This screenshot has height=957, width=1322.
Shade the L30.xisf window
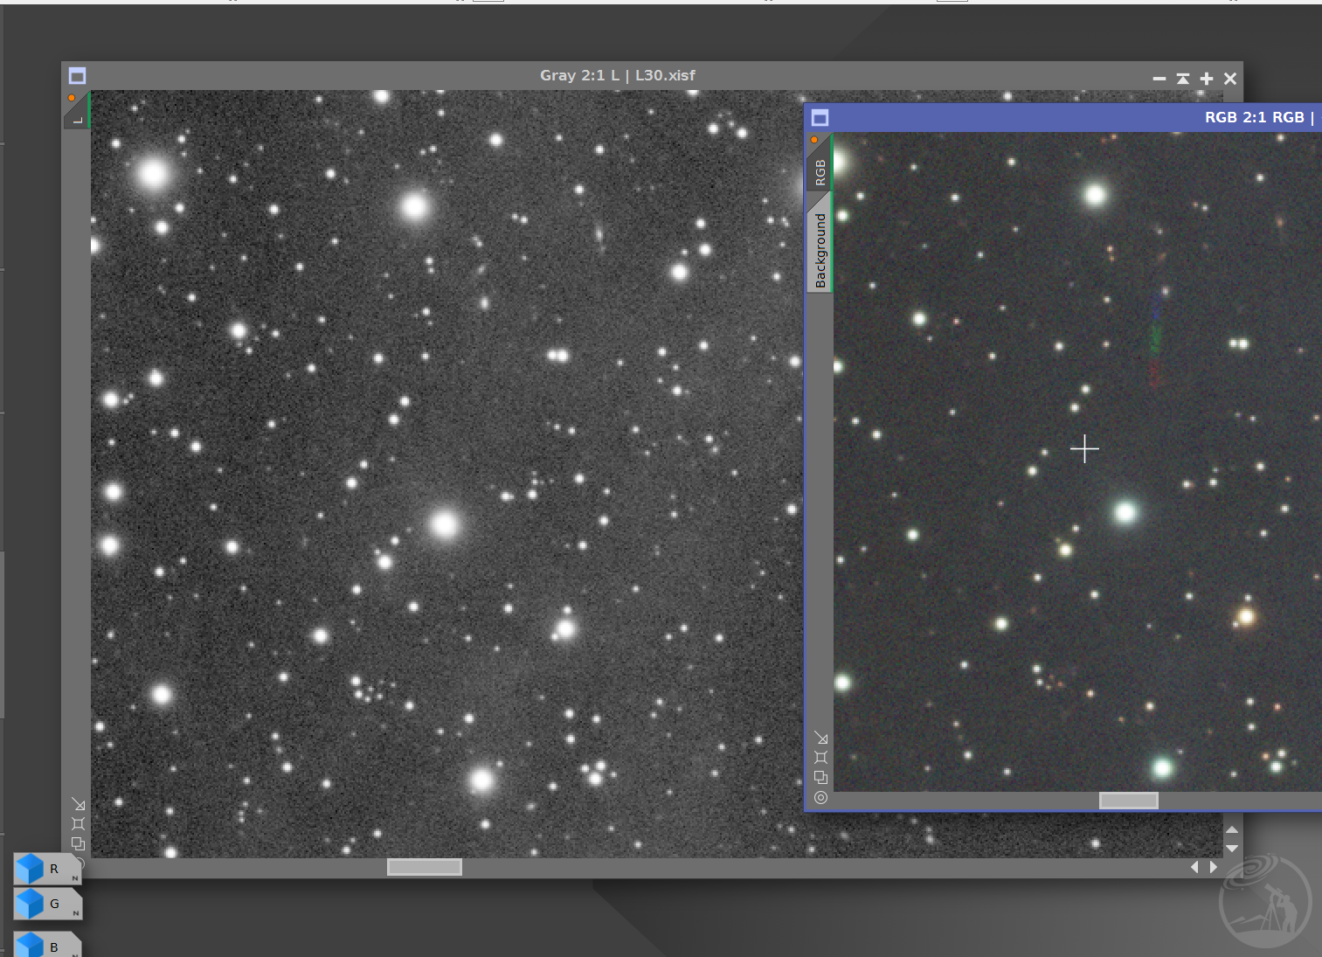[1182, 79]
